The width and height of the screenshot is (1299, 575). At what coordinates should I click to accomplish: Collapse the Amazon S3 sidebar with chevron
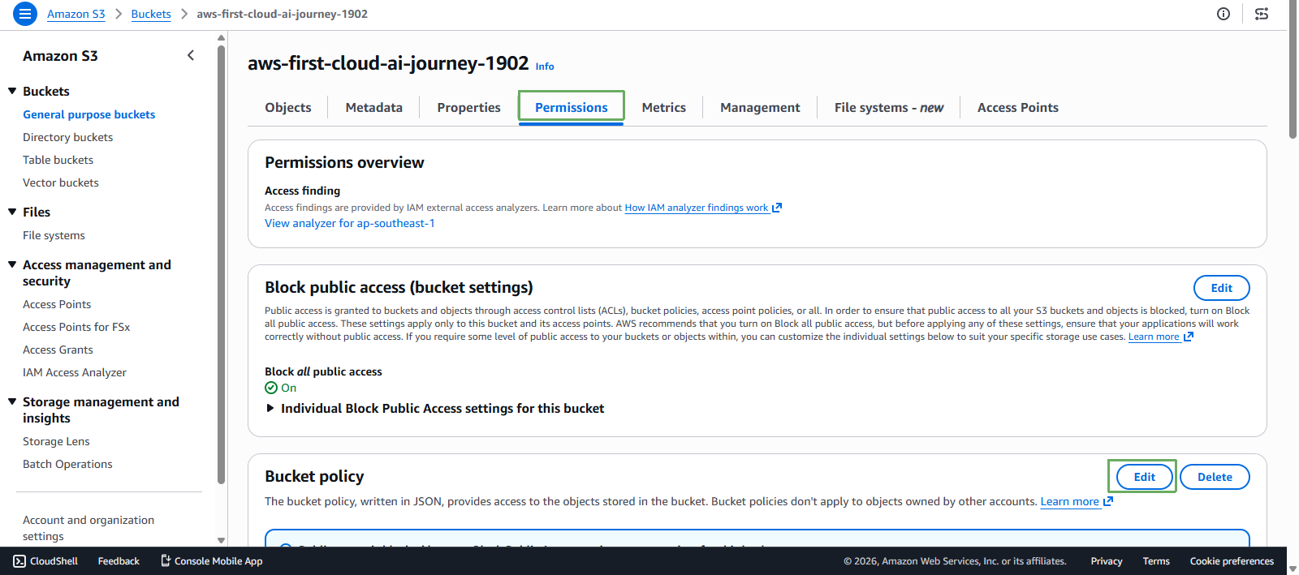191,55
